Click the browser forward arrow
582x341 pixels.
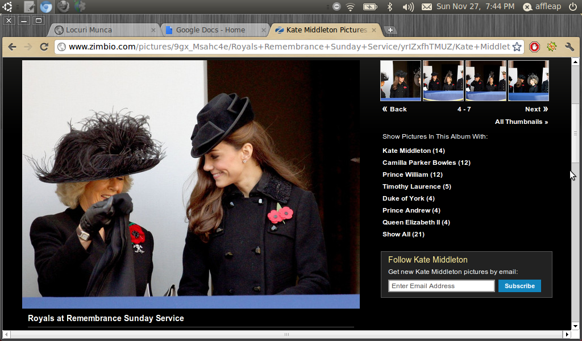coord(28,47)
